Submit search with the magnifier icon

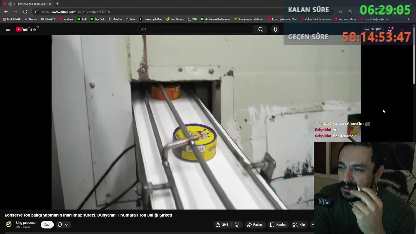pos(261,29)
